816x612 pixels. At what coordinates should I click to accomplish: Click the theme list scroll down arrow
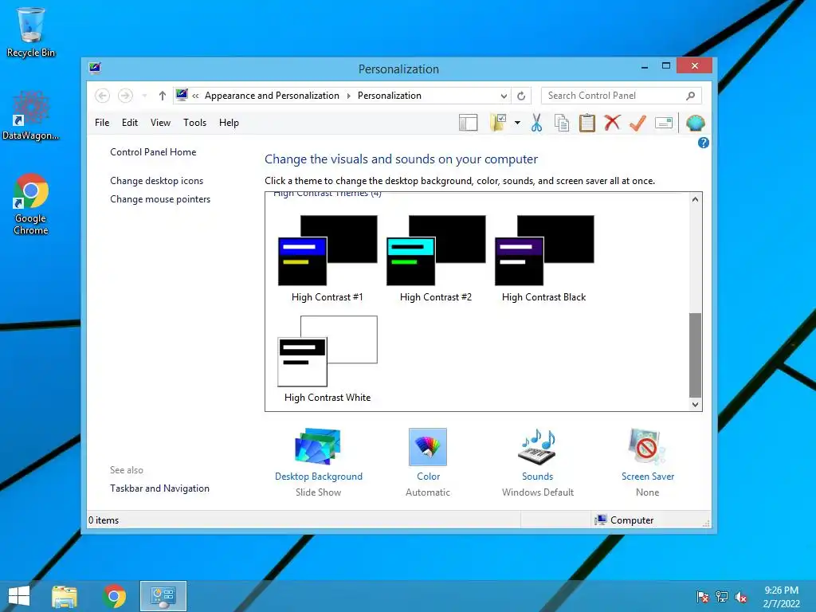click(x=695, y=404)
